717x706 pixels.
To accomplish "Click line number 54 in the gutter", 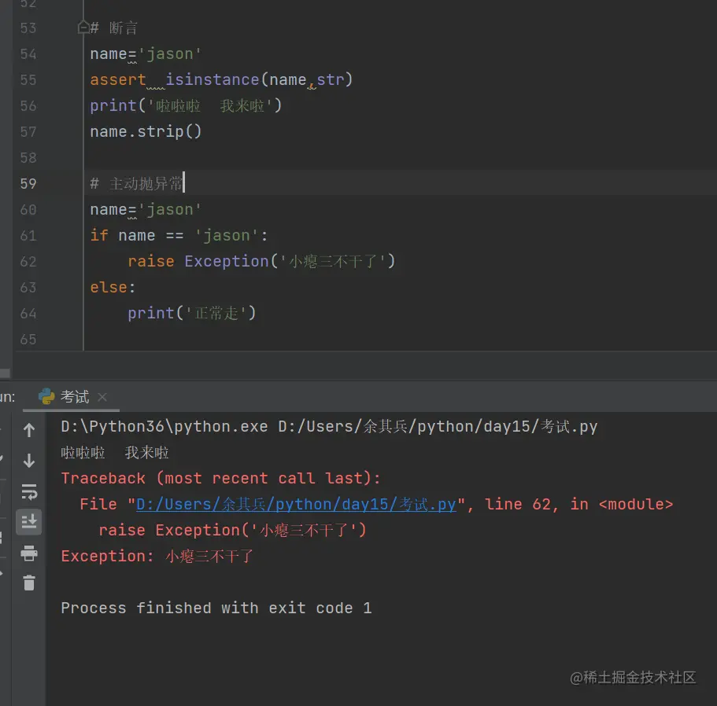I will click(x=28, y=54).
